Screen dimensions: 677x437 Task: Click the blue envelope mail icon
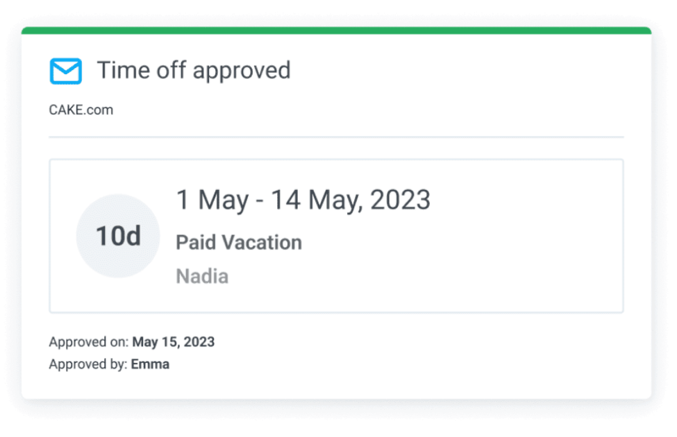tap(66, 71)
